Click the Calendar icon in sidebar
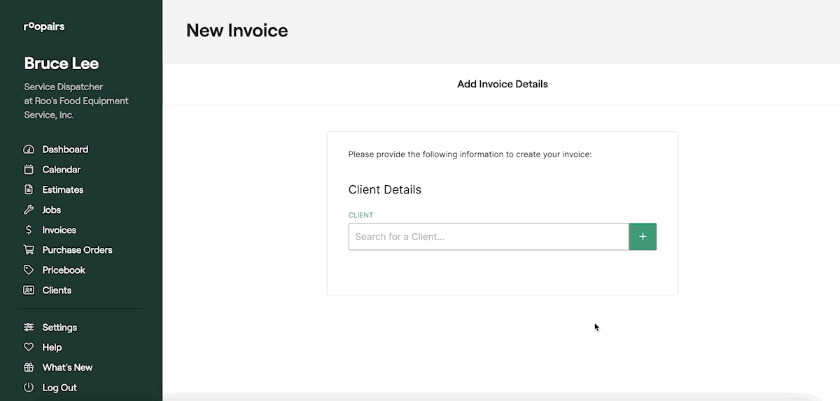 coord(29,170)
